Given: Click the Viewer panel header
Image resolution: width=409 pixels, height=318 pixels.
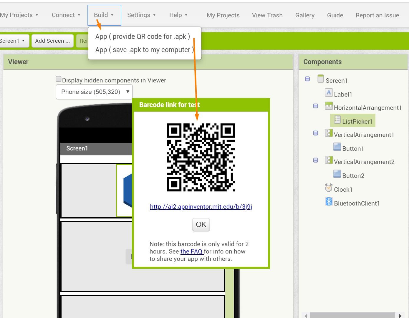Looking at the screenshot, I should [x=148, y=62].
